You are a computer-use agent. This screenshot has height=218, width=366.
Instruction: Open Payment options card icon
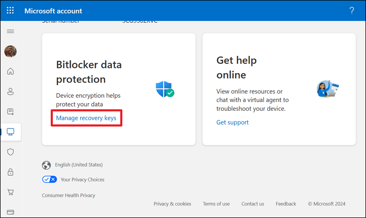pos(10,212)
